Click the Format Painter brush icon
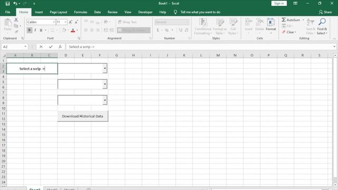Viewport: 338px width, 190px height. (x=16, y=32)
